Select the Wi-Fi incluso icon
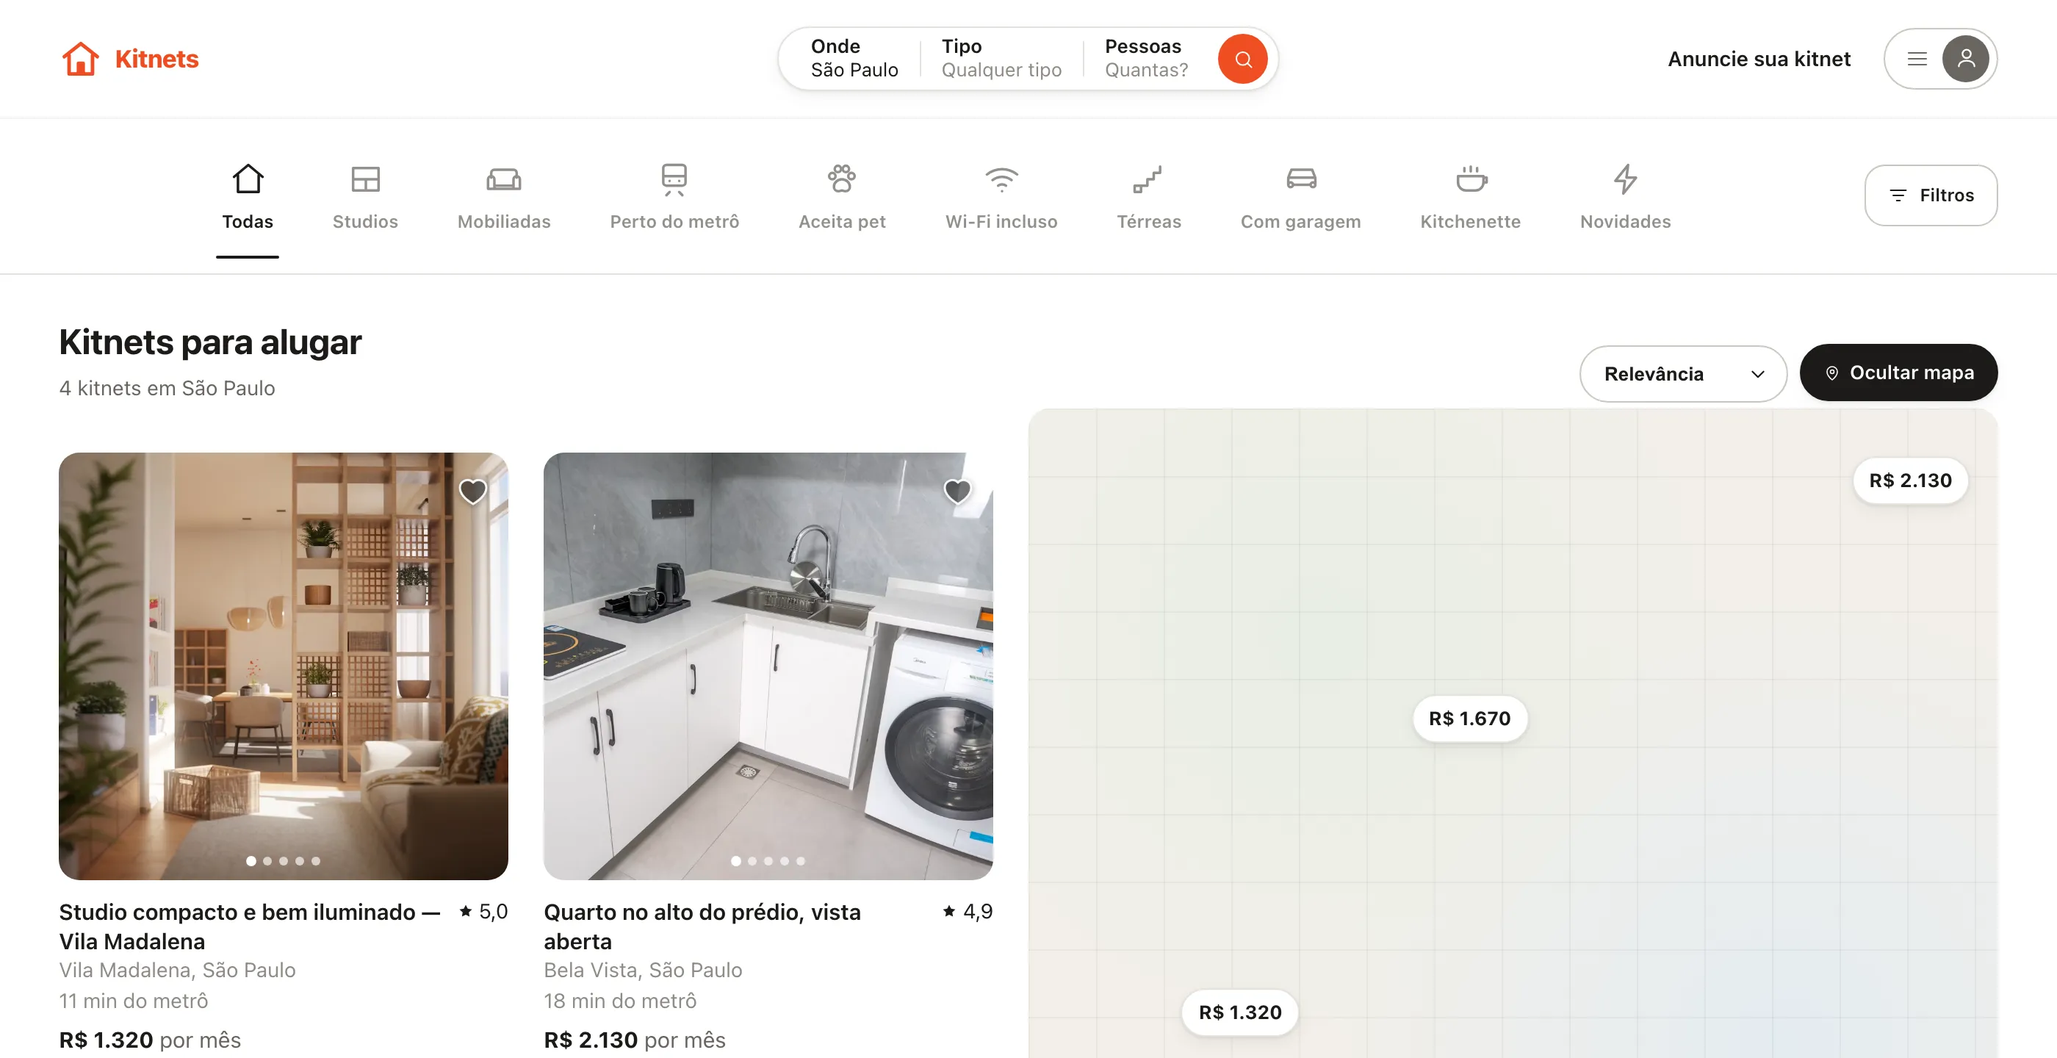This screenshot has height=1058, width=2057. click(1001, 179)
